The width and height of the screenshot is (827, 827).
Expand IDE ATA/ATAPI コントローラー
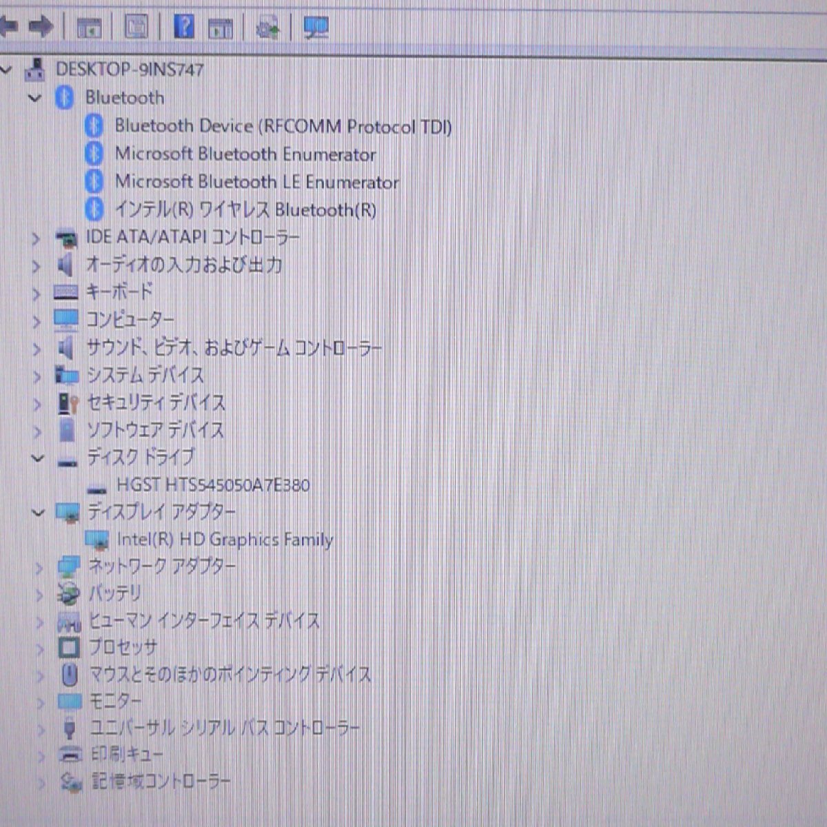(x=36, y=238)
